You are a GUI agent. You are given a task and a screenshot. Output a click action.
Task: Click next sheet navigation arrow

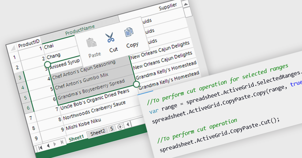[x=55, y=144]
